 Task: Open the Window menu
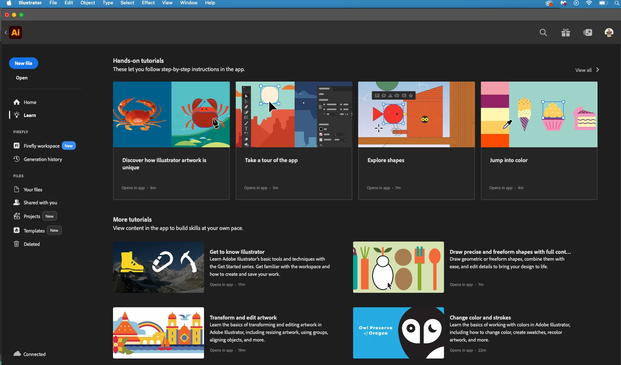[189, 3]
